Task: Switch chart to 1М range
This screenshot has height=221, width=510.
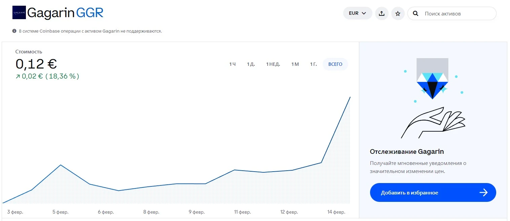Action: tap(295, 64)
